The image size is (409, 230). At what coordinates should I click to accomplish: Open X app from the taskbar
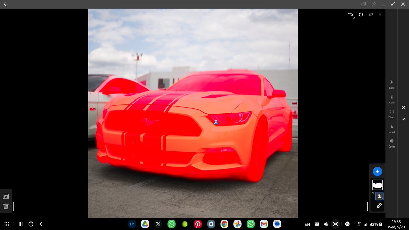pyautogui.click(x=158, y=224)
